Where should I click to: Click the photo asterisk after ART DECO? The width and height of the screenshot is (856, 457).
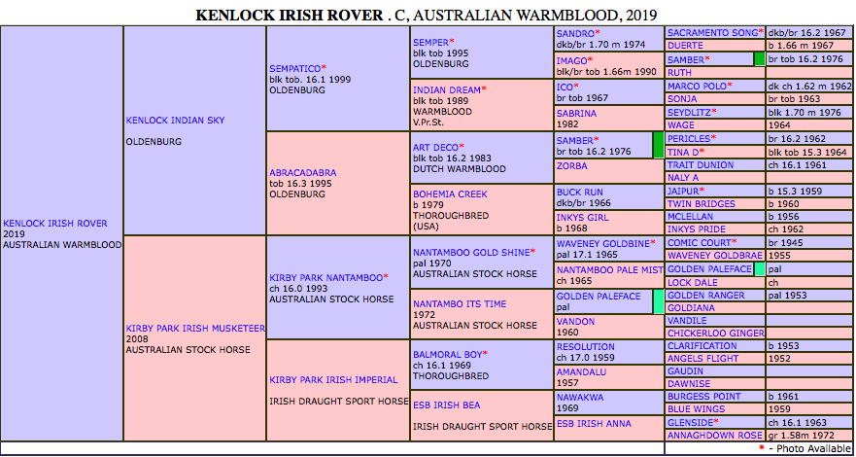click(x=462, y=147)
